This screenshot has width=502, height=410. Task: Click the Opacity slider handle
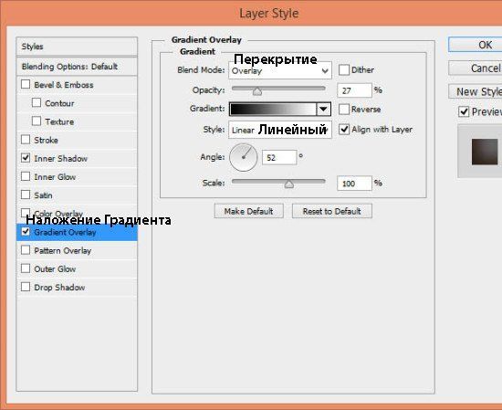click(x=257, y=91)
